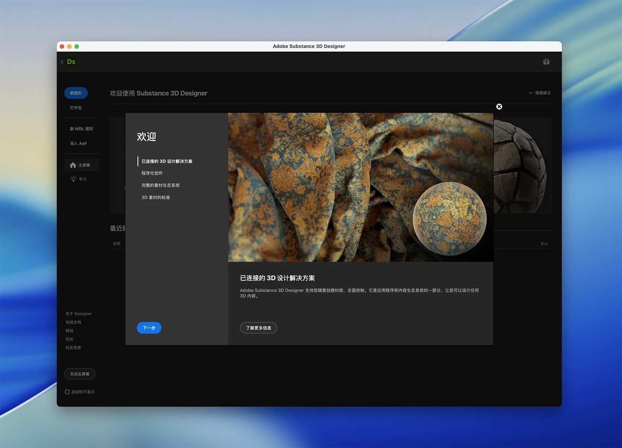Select 已连接的 3D 设计解决方案 item
The height and width of the screenshot is (448, 622).
(x=167, y=161)
